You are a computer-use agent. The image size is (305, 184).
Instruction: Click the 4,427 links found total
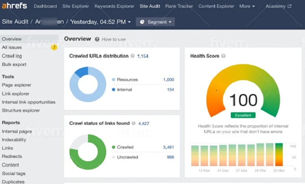[144, 124]
